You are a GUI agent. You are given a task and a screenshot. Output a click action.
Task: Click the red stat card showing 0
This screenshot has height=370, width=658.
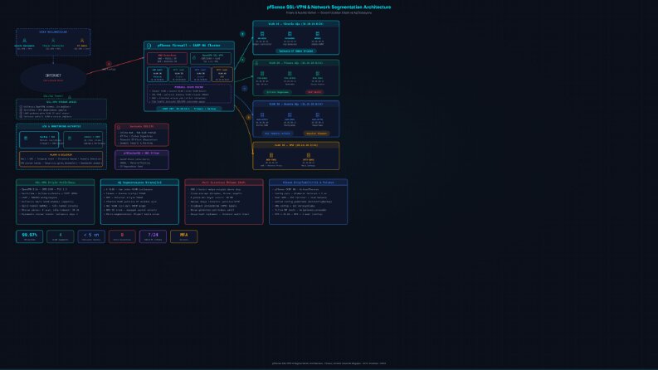122,236
